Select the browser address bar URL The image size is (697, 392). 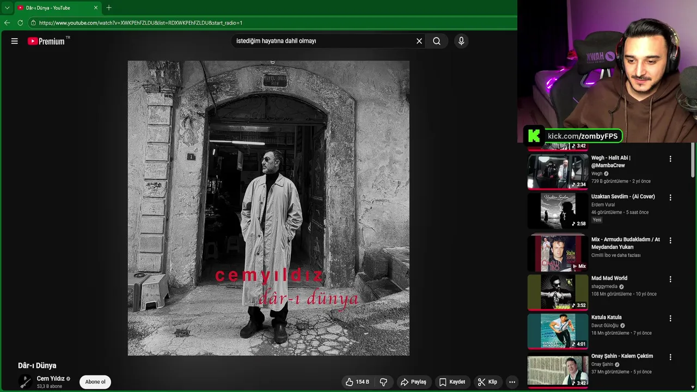pyautogui.click(x=140, y=23)
